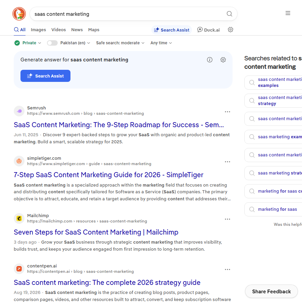Open more options for the contentpen.ai result
This screenshot has height=302, width=302.
[x=228, y=269]
